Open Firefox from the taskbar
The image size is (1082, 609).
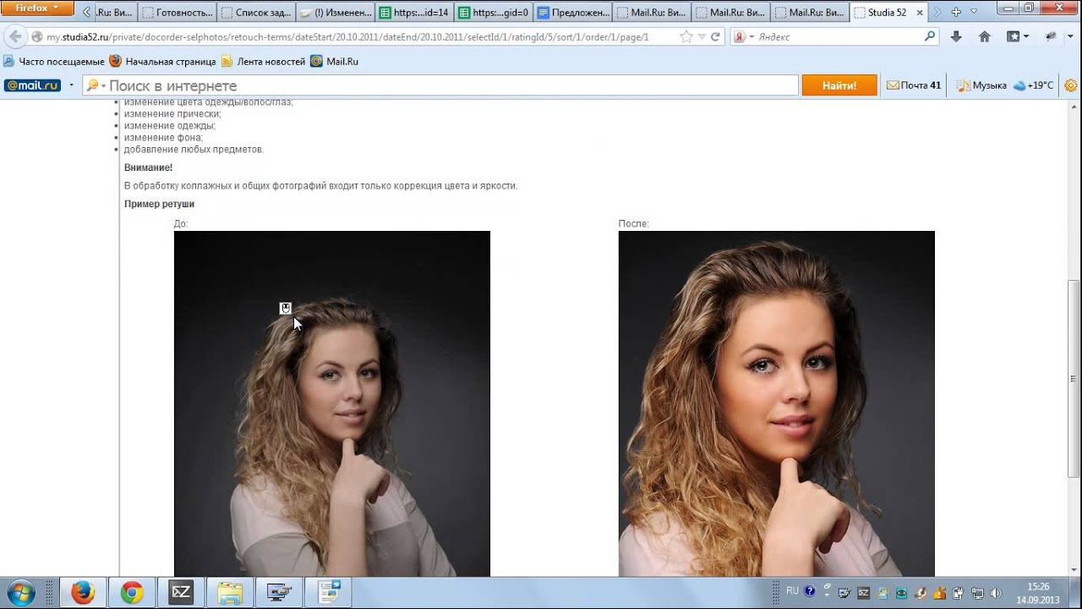tap(82, 593)
